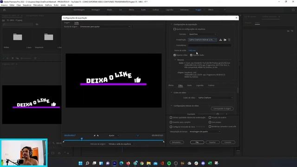Screen dimensions: 297x167
Task: Collapse the Resumo summary section
Action: coord(175,60)
